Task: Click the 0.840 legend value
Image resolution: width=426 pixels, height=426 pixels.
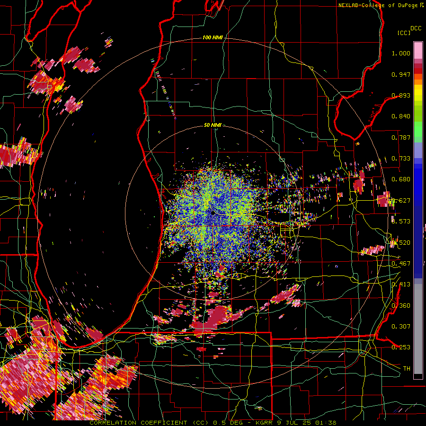Action: point(401,116)
